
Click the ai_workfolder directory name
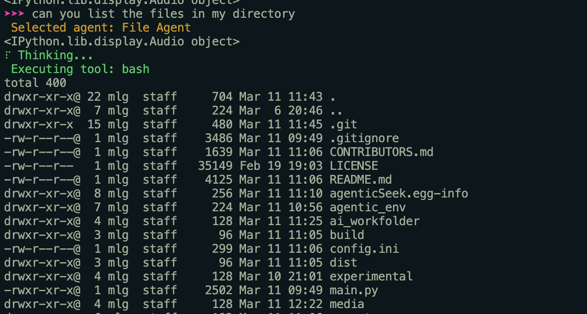click(375, 221)
